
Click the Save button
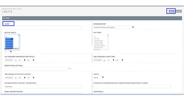[x=171, y=11]
